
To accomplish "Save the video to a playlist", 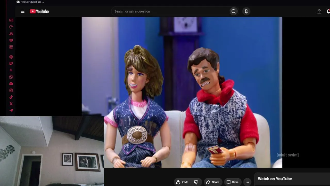I will (232, 182).
